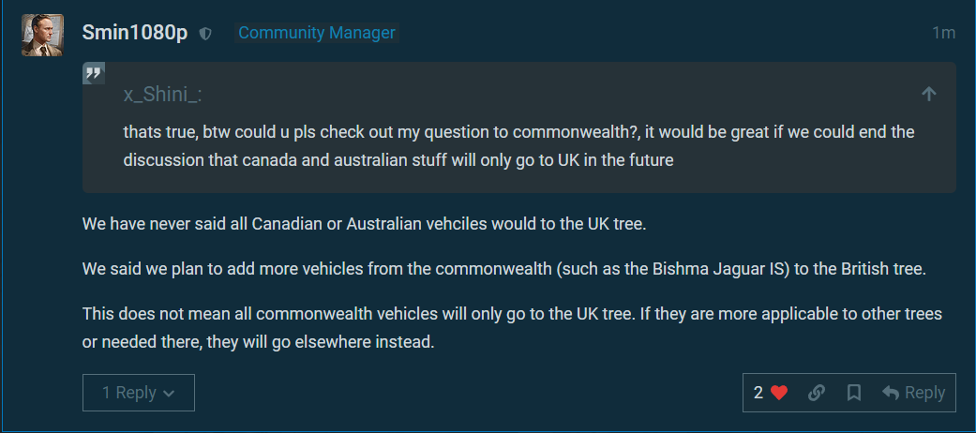Image resolution: width=976 pixels, height=433 pixels.
Task: Jump to the quoted post via up arrow
Action: (x=929, y=94)
